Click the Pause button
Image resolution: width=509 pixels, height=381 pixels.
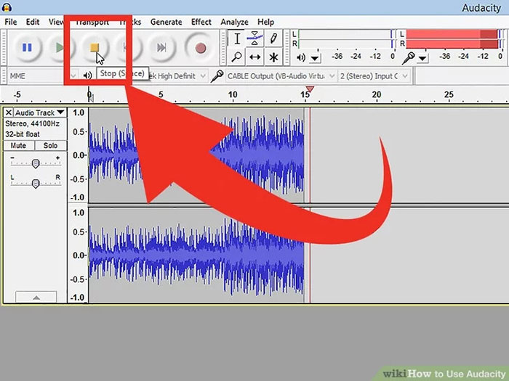(27, 48)
